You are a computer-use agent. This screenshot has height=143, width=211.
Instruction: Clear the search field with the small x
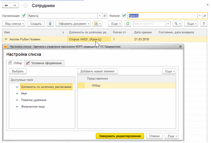tap(168, 24)
